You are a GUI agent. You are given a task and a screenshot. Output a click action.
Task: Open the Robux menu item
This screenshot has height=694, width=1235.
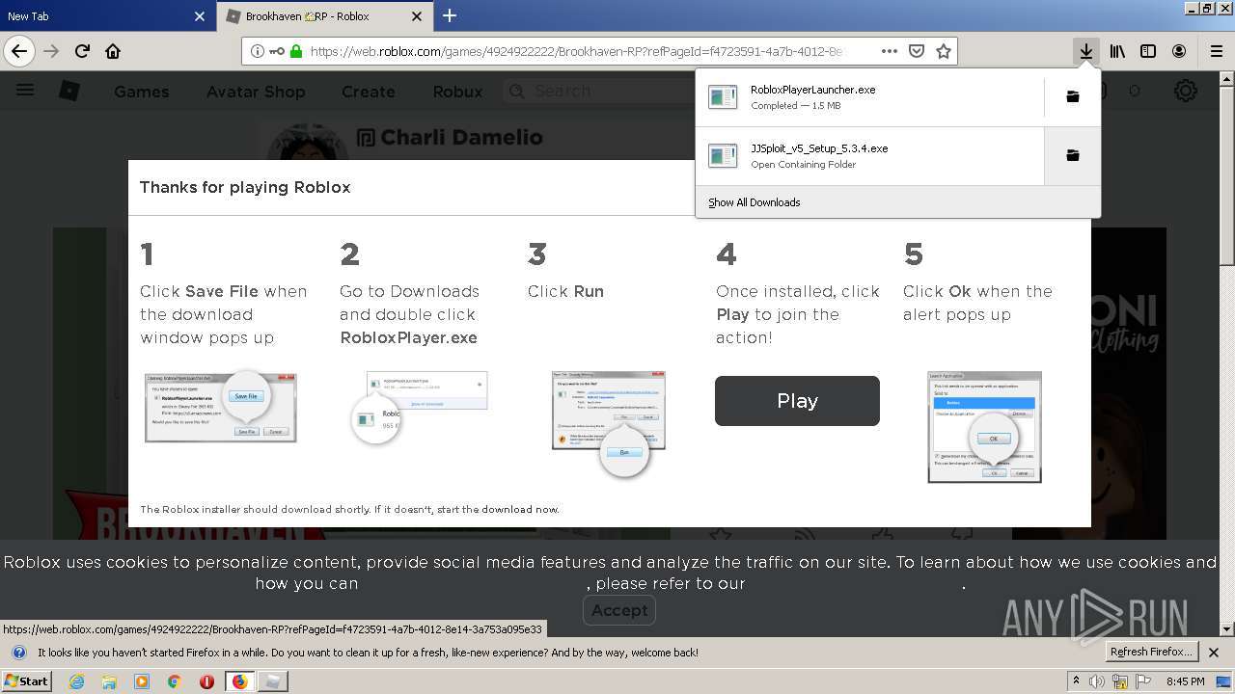click(x=457, y=92)
